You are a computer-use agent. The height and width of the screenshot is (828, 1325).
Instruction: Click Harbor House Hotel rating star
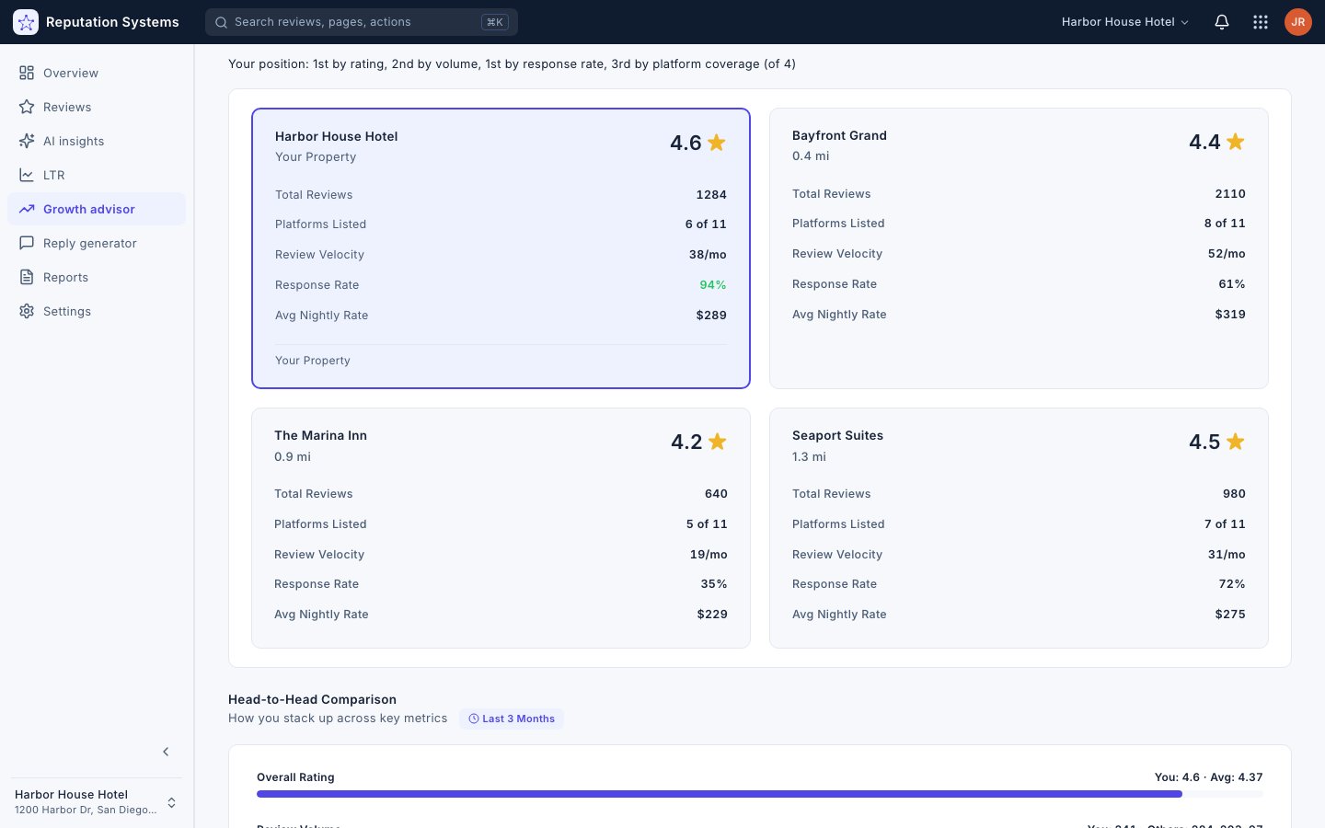click(717, 143)
